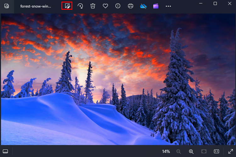
Task: Minimize the Photos window
Action: coord(201,3)
